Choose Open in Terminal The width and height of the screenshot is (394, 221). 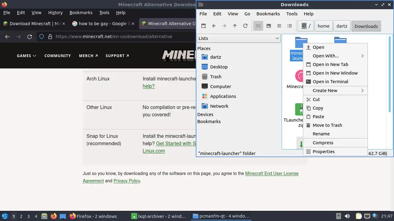pos(335,82)
